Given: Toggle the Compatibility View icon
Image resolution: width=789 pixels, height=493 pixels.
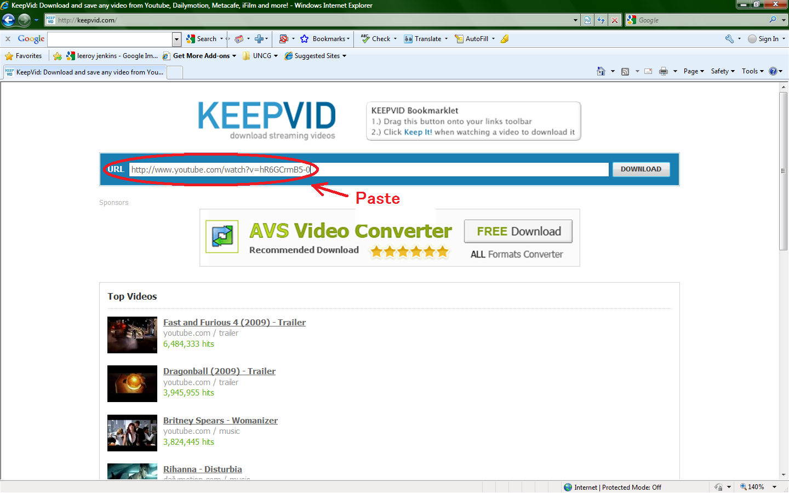Looking at the screenshot, I should [x=587, y=20].
